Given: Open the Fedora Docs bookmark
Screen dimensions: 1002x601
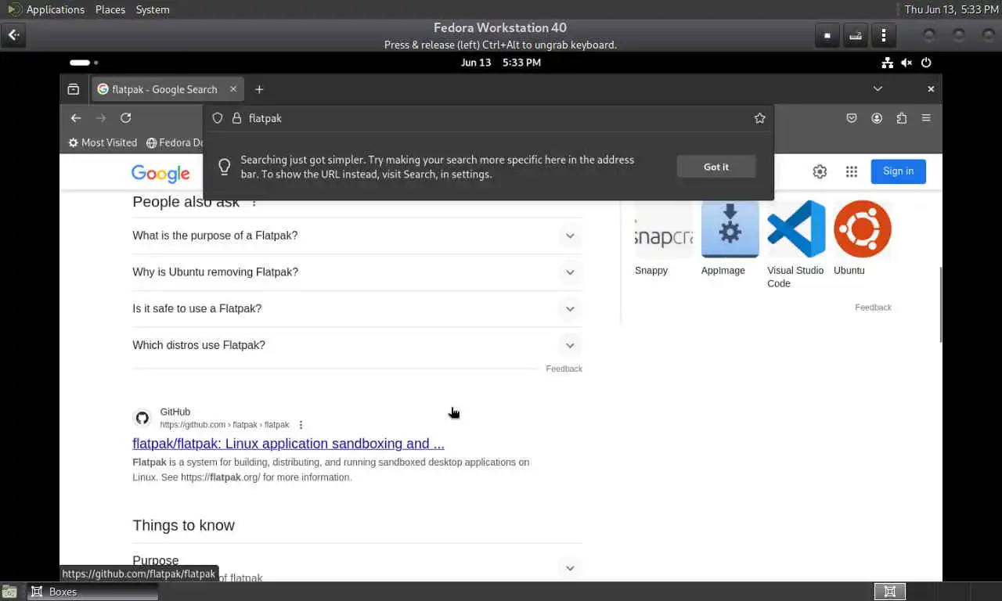Looking at the screenshot, I should click(175, 142).
